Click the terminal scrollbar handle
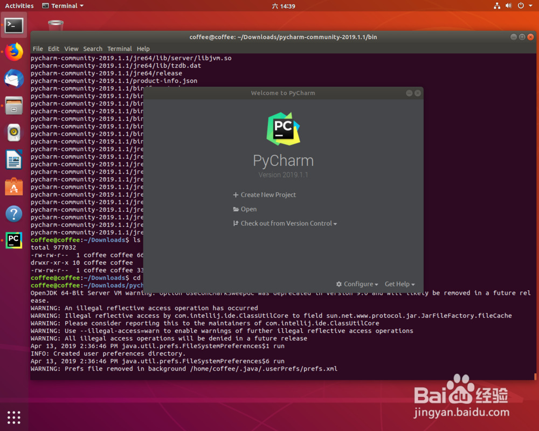 tap(535, 377)
